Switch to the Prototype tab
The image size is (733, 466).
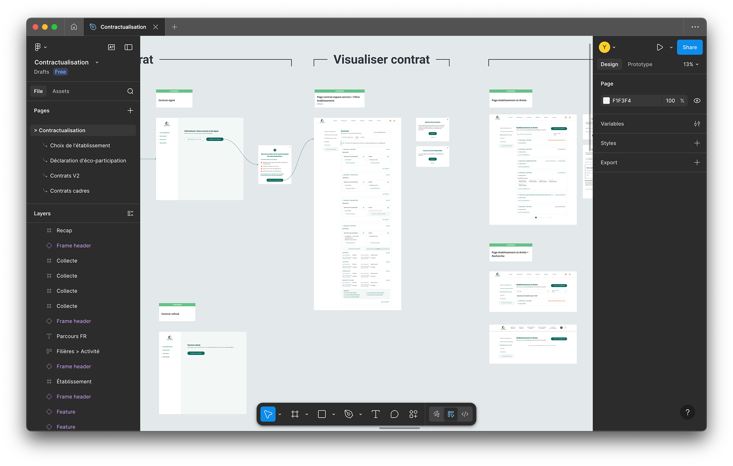pos(640,64)
